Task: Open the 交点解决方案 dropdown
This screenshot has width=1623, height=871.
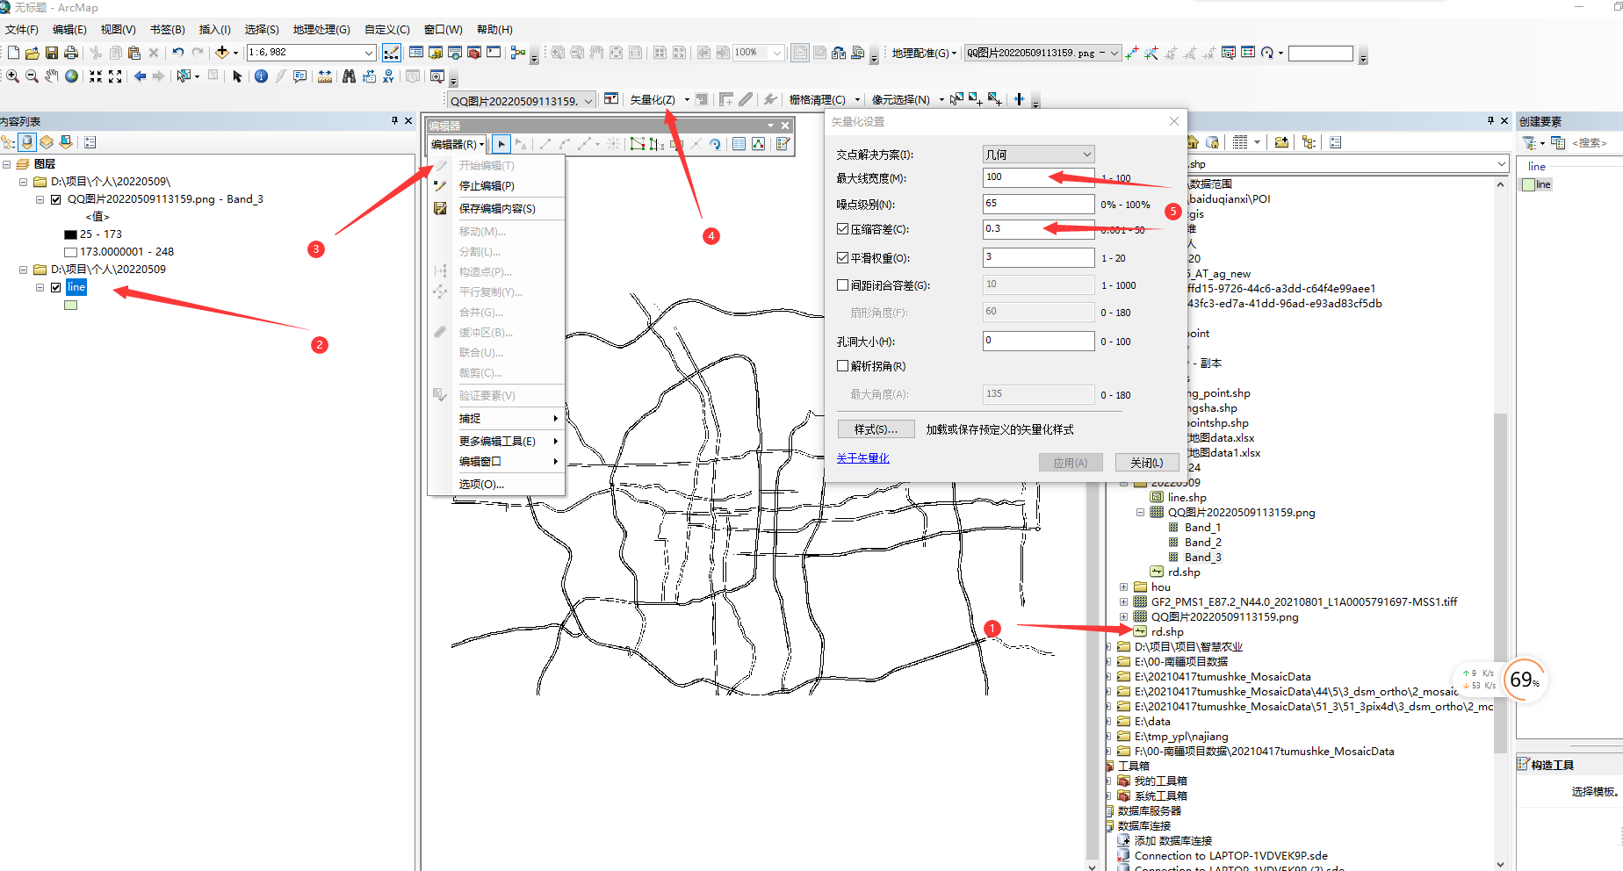Action: click(1038, 154)
